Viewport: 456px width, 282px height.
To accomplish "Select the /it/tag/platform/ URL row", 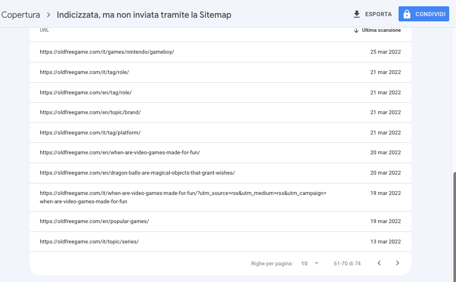I will click(220, 132).
